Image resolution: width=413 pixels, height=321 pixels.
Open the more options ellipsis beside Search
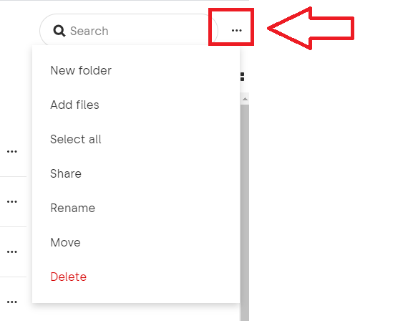(x=236, y=31)
